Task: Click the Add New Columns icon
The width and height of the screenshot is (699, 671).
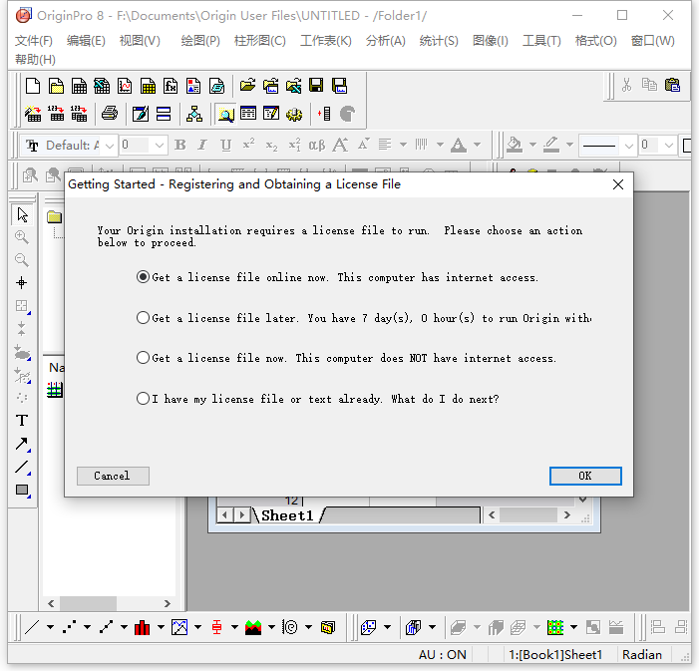Action: [324, 114]
